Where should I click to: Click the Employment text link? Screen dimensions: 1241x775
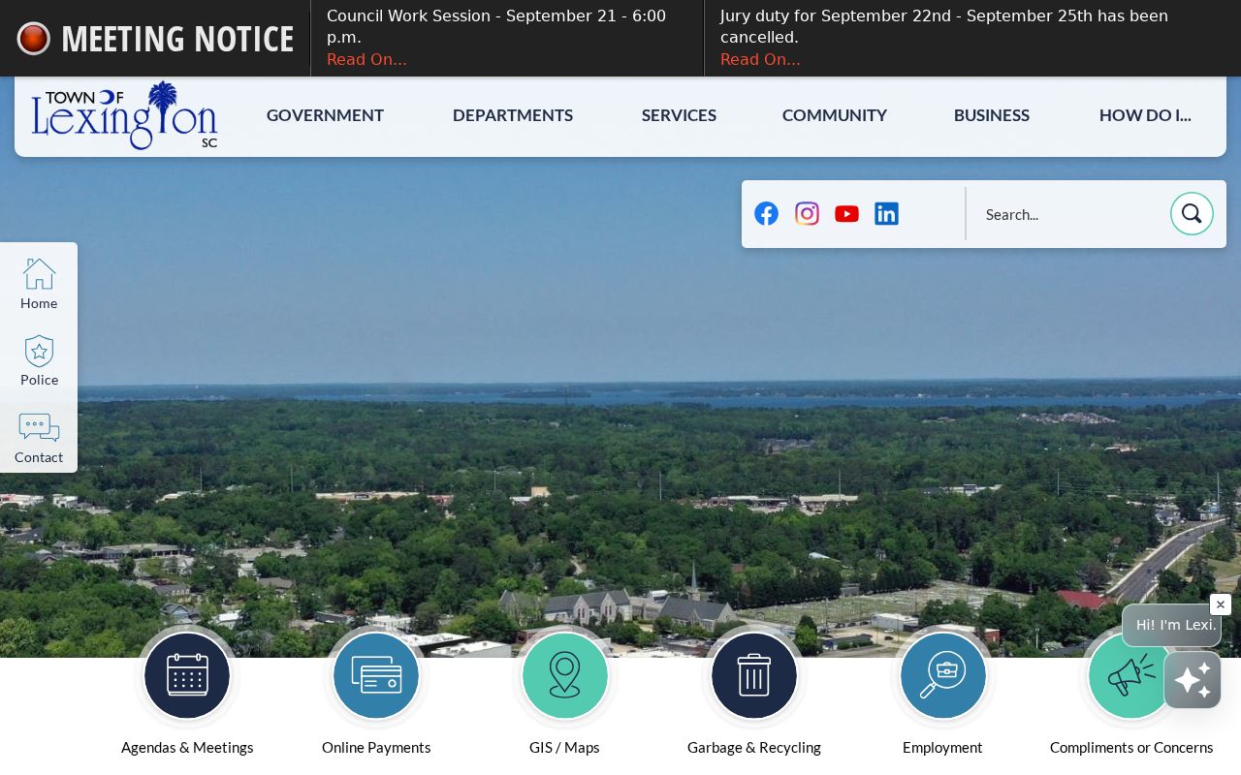pos(942,748)
